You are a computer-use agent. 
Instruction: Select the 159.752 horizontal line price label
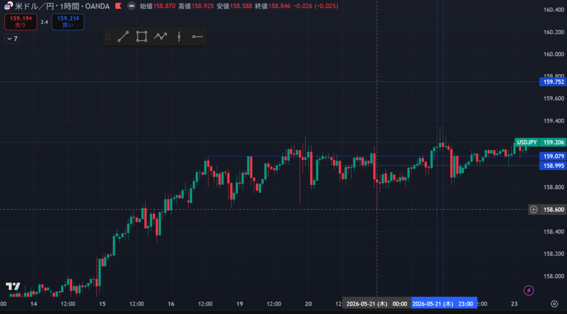click(553, 82)
